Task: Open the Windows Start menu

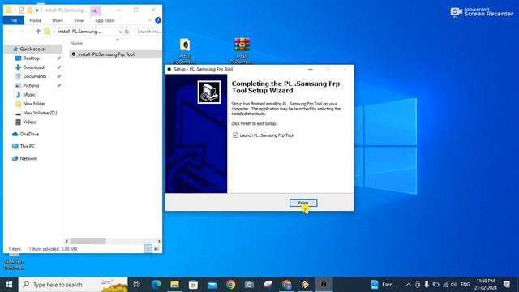Action: click(x=9, y=285)
